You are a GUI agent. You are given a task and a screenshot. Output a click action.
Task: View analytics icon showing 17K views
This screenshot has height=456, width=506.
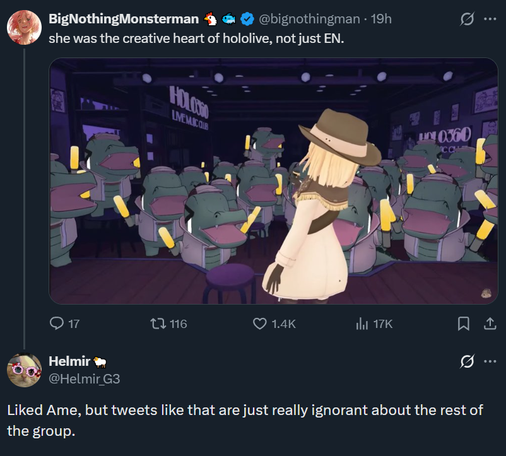pos(362,324)
